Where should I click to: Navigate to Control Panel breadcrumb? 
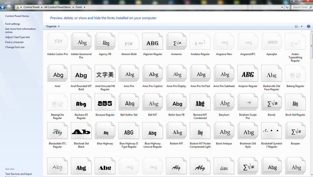pyautogui.click(x=31, y=7)
